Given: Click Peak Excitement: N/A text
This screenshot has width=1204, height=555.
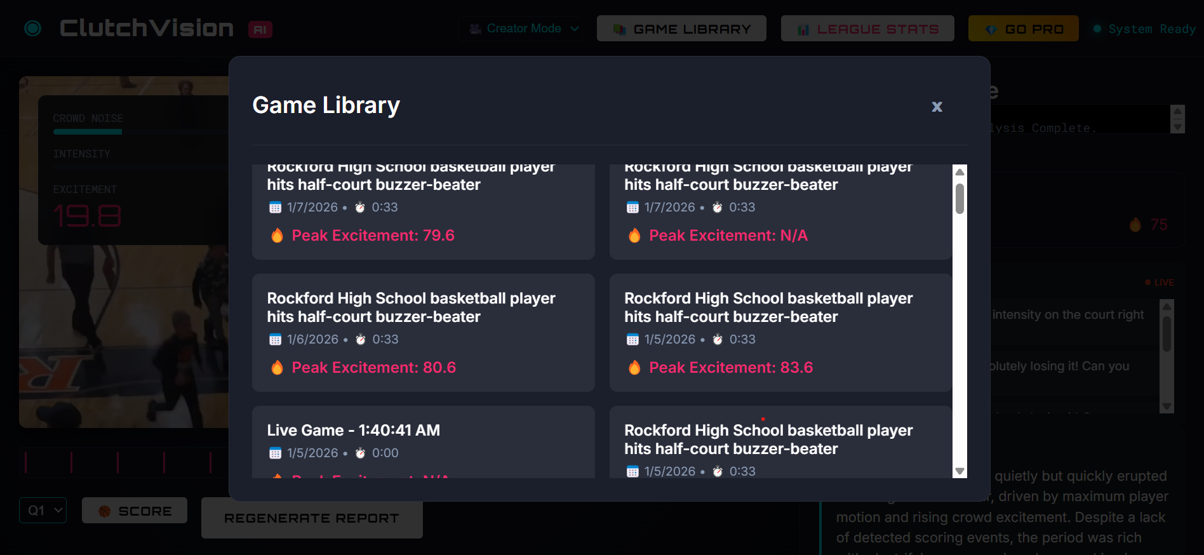Looking at the screenshot, I should click(728, 236).
